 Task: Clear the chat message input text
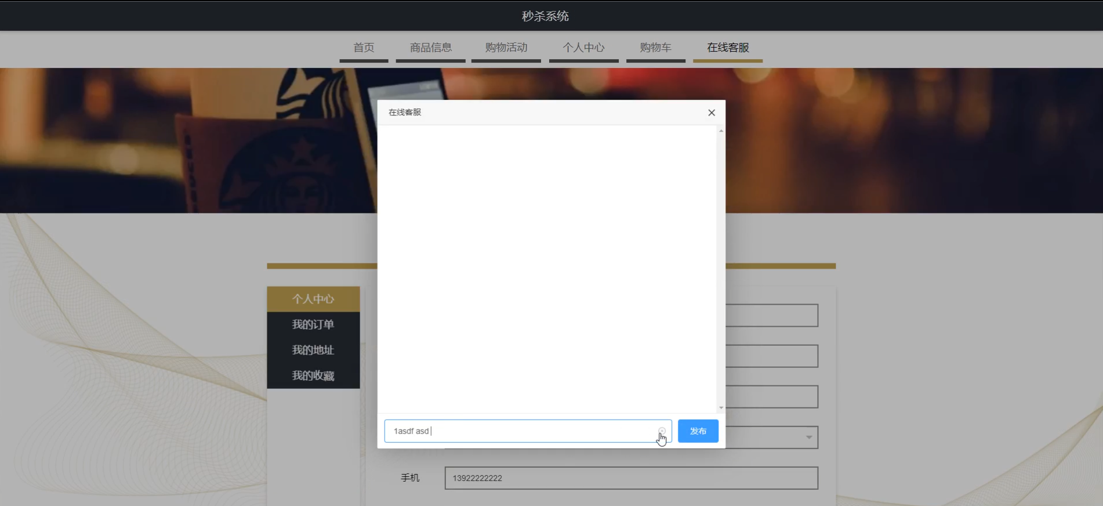pyautogui.click(x=662, y=431)
